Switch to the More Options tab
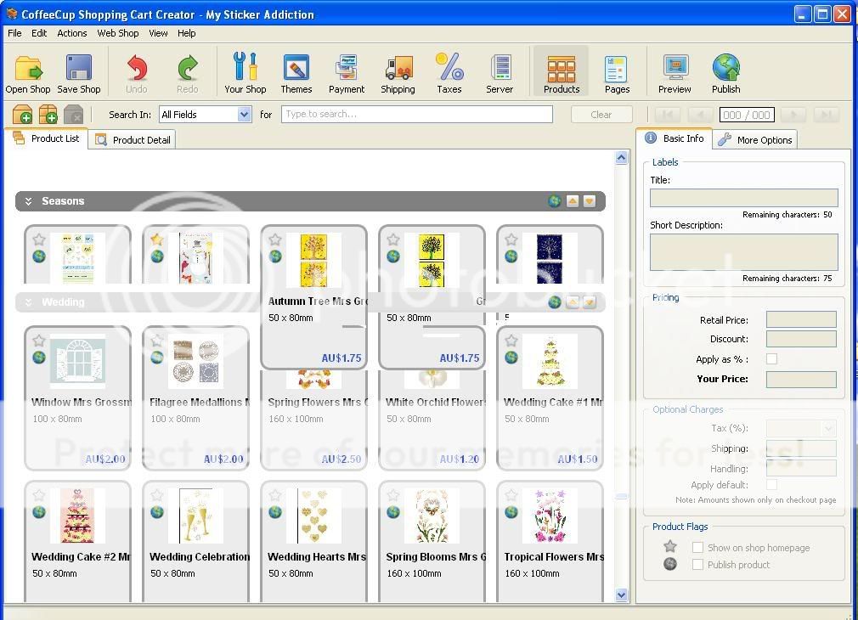Screen dimensions: 858x620 (x=756, y=140)
